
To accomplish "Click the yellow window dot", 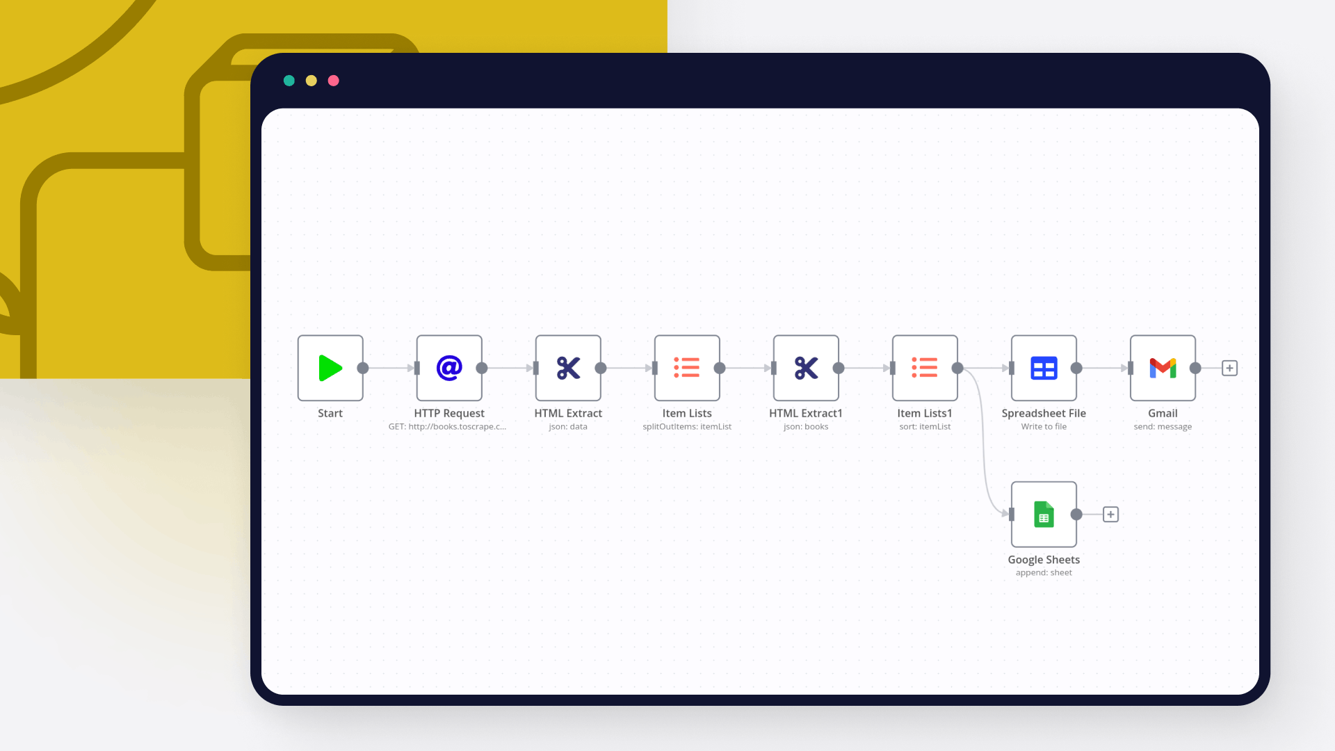I will coord(311,81).
